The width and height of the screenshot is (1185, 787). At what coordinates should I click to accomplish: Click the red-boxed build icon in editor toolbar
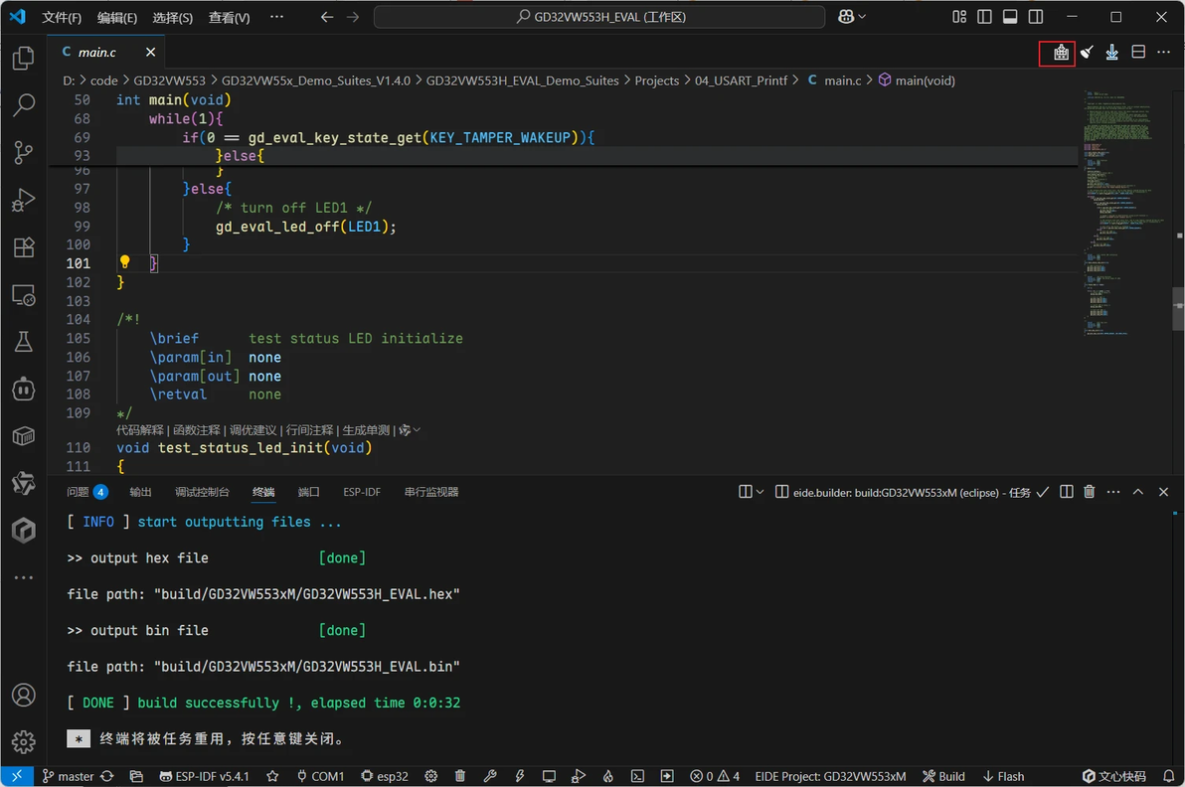pyautogui.click(x=1061, y=52)
